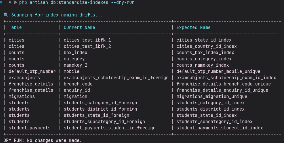Screen dimensions: 284x143
Task: Click students_category_id_index expected name
Action: click(211, 103)
